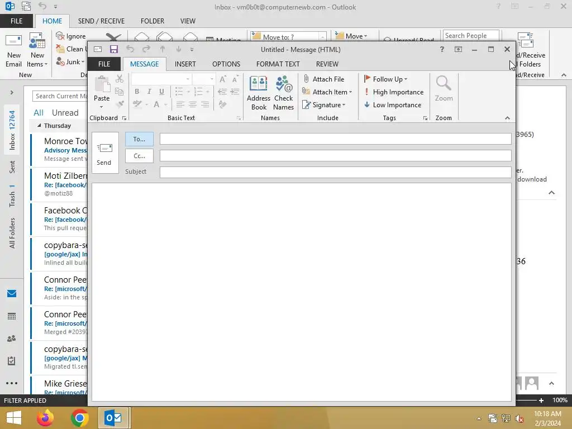The width and height of the screenshot is (572, 429).
Task: Click the Decrease Indent icon
Action: [x=222, y=92]
